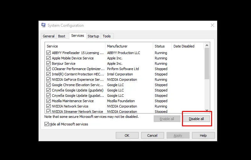
Task: Go to the Startup tab
Action: pos(93,36)
